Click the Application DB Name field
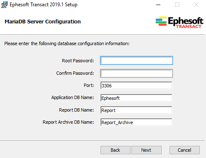Screen dimensions: 206x158 tap(136, 98)
